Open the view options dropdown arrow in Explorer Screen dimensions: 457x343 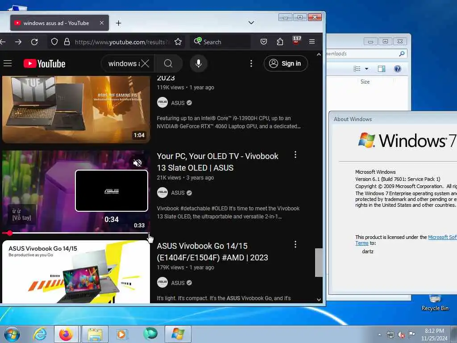(367, 69)
